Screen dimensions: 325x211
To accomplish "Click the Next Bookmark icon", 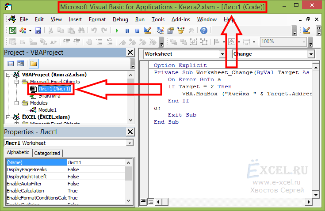I will [133, 42].
